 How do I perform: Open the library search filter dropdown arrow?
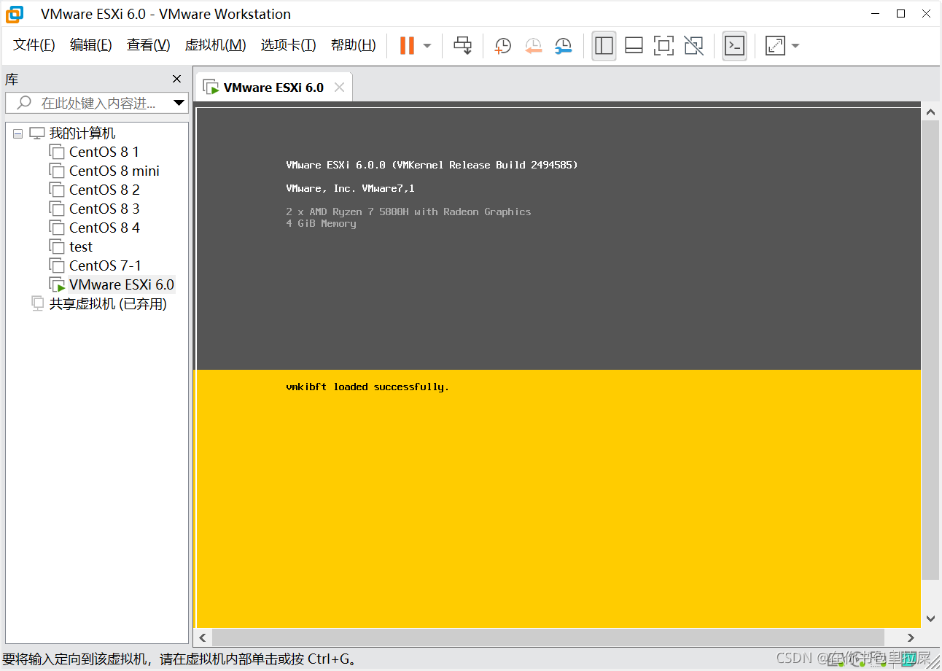coord(179,103)
